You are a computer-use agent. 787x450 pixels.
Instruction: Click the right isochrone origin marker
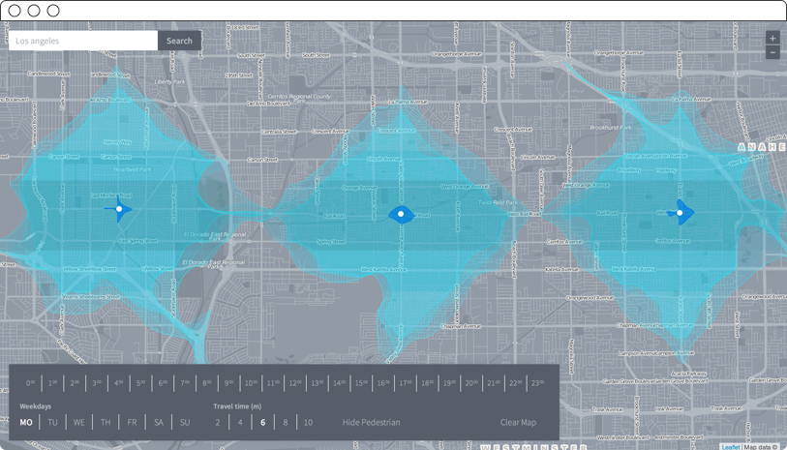coord(680,213)
